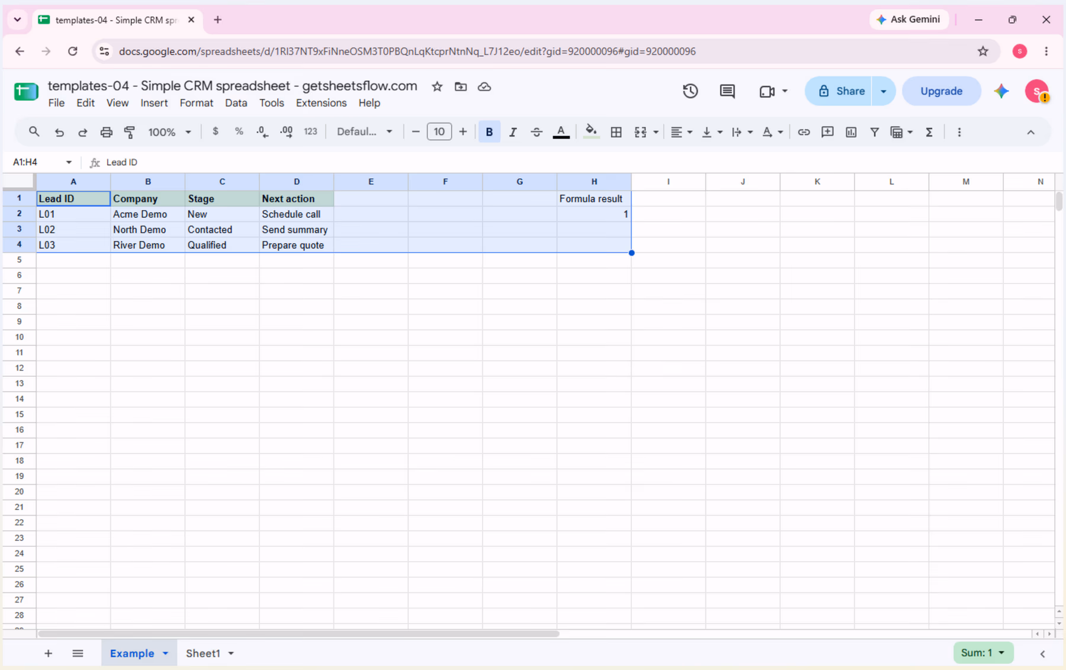
Task: Open the File menu
Action: pyautogui.click(x=56, y=103)
